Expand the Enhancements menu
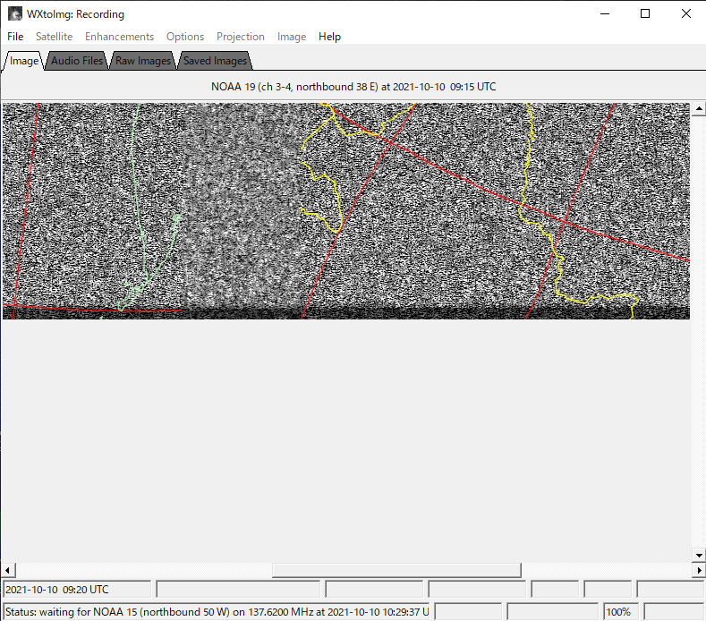706x621 pixels. tap(119, 37)
